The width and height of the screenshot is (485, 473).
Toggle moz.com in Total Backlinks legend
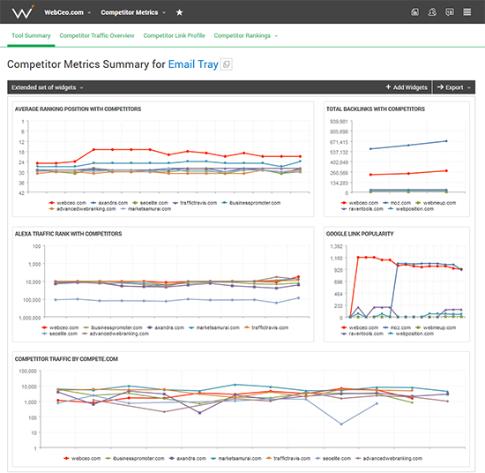[x=397, y=203]
